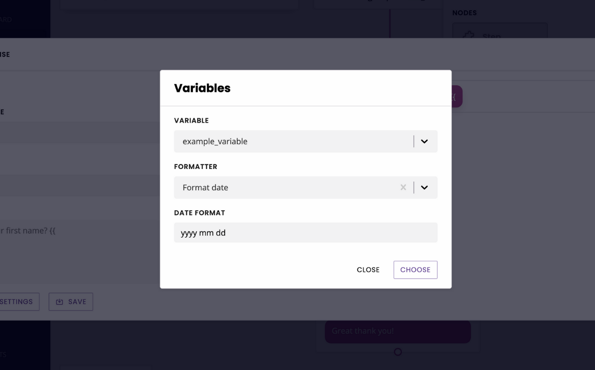Click the FORMATTER field label
595x370 pixels.
[x=196, y=167]
